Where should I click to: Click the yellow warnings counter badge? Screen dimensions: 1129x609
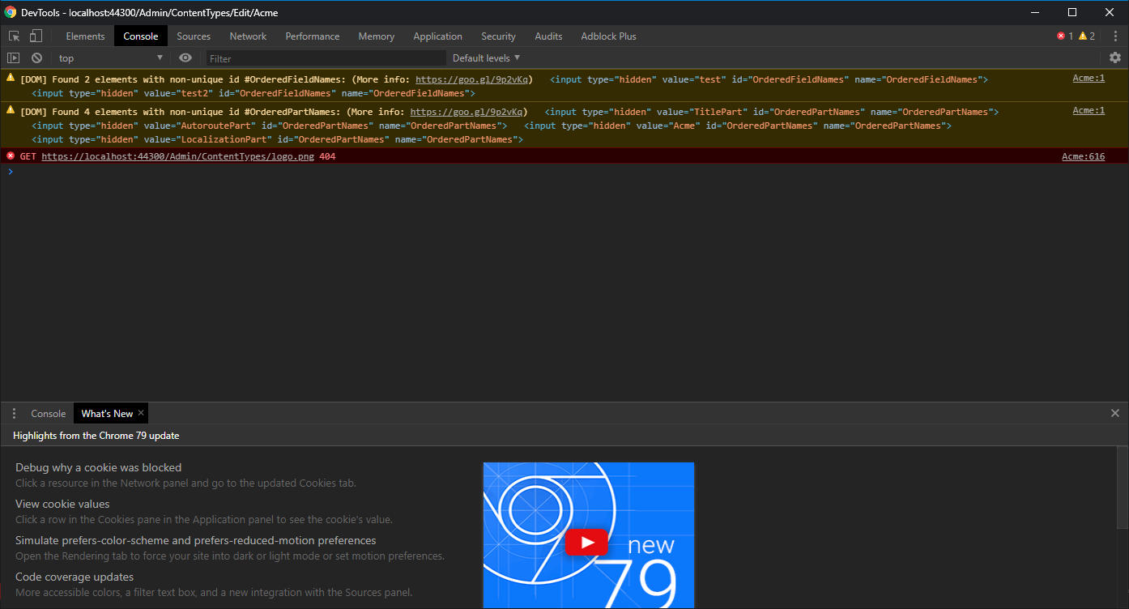point(1085,36)
